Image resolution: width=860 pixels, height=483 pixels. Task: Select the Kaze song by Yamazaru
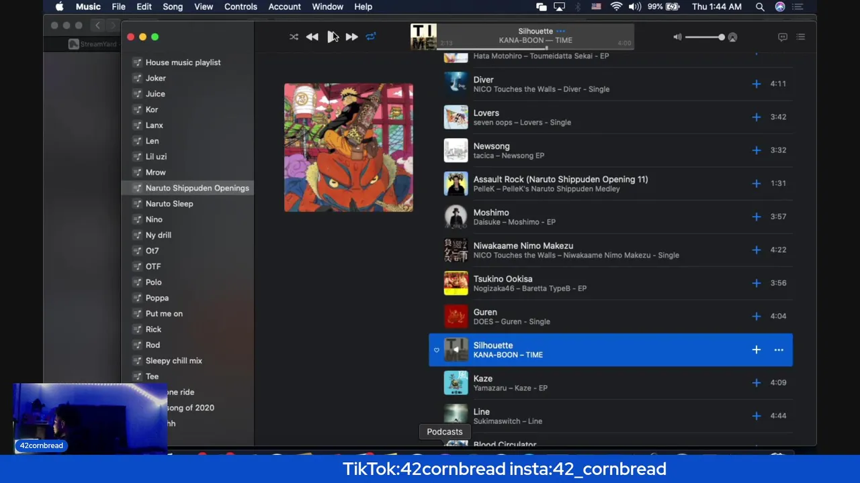(611, 382)
